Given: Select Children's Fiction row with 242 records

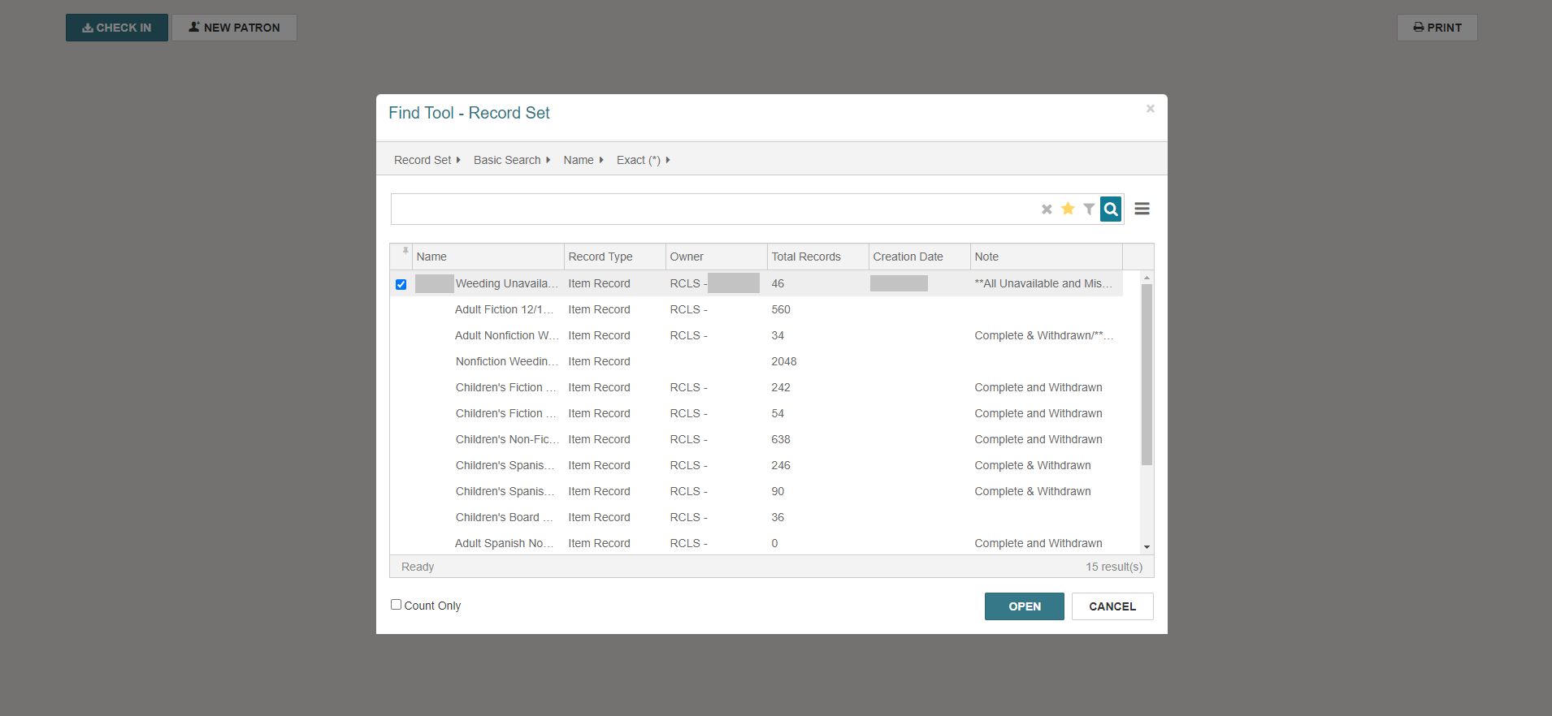Looking at the screenshot, I should click(x=756, y=387).
